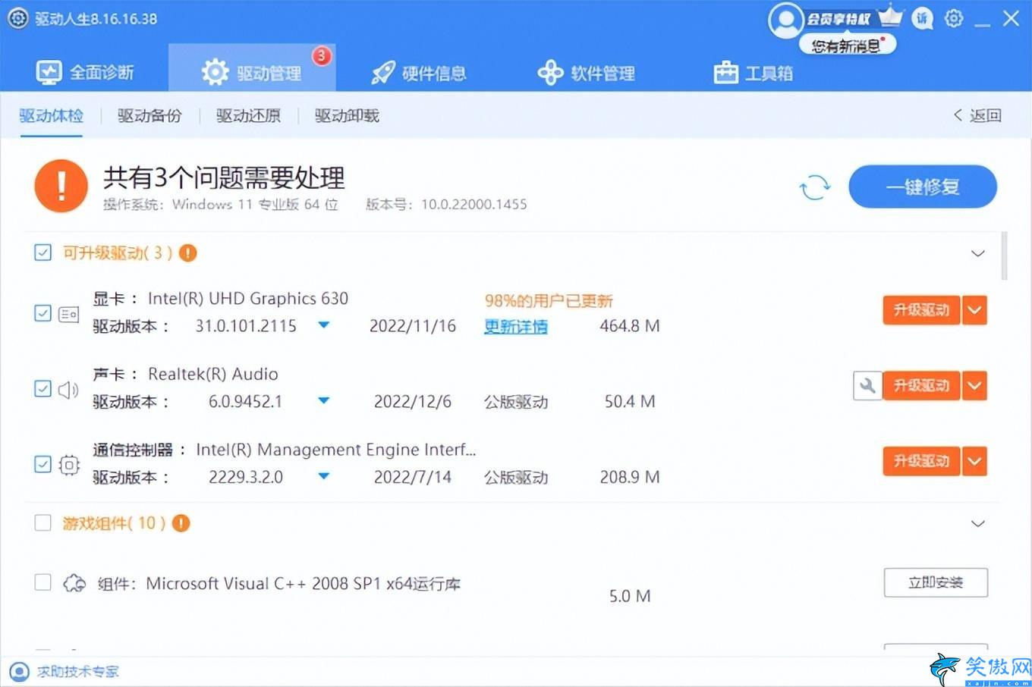Select the 驱动体检 sub-tab

(x=51, y=115)
